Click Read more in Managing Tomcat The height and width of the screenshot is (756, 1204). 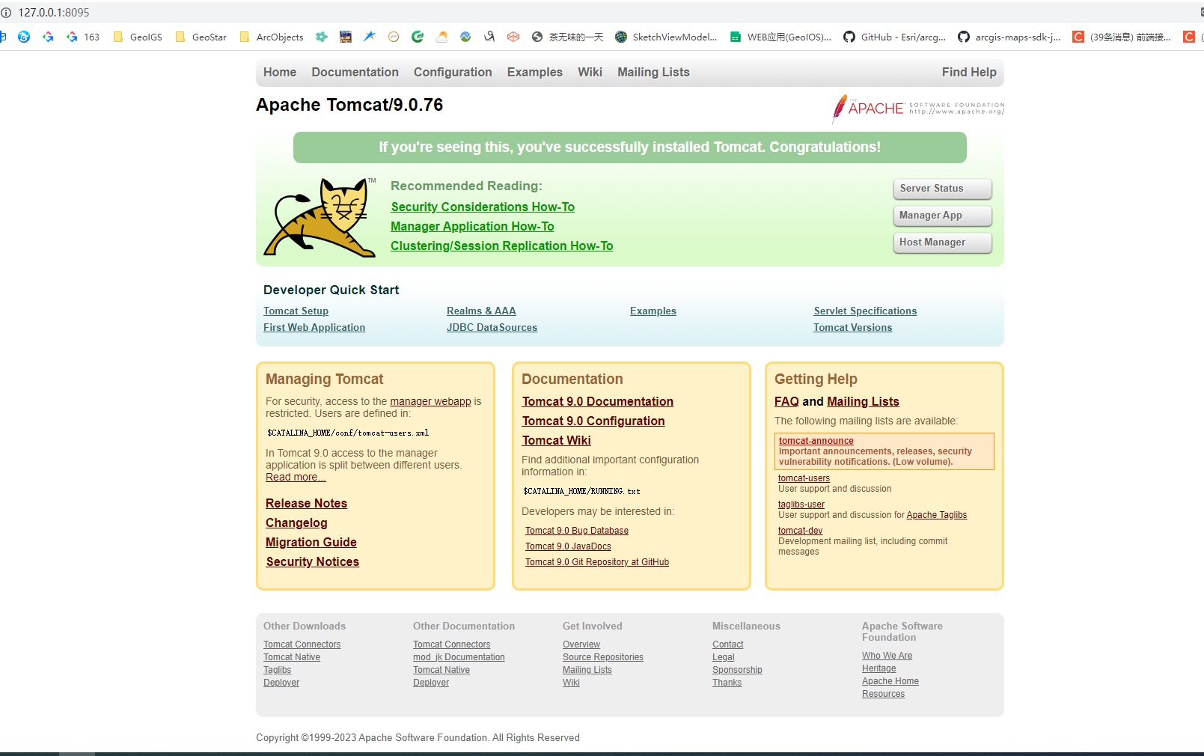(296, 477)
